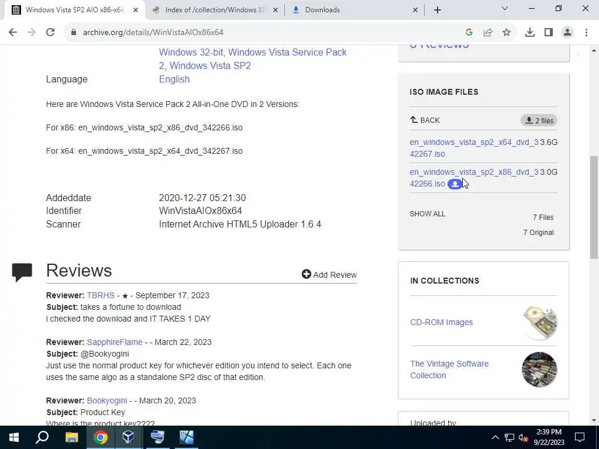599x449 pixels.
Task: Click the network tray icon
Action: click(510, 437)
